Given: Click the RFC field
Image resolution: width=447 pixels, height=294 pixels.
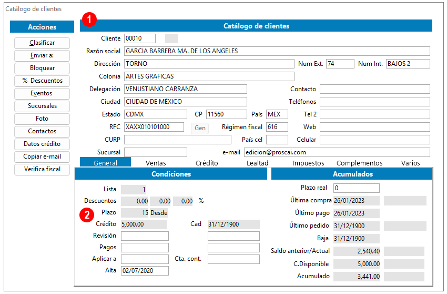Looking at the screenshot, I should coord(154,127).
